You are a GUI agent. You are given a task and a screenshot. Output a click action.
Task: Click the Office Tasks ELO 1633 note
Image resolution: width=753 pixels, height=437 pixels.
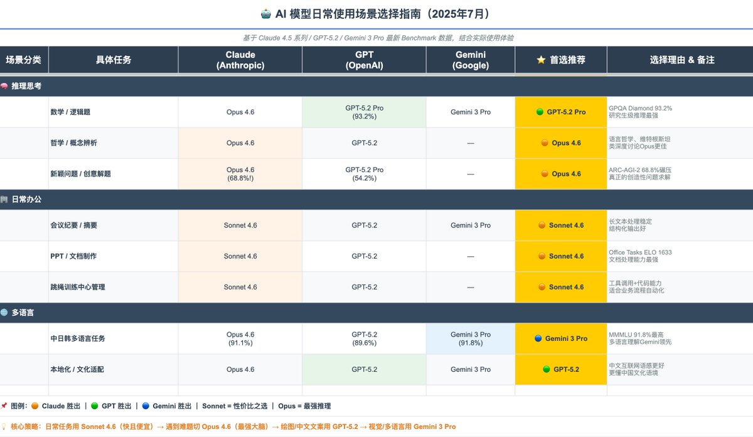[x=640, y=252]
